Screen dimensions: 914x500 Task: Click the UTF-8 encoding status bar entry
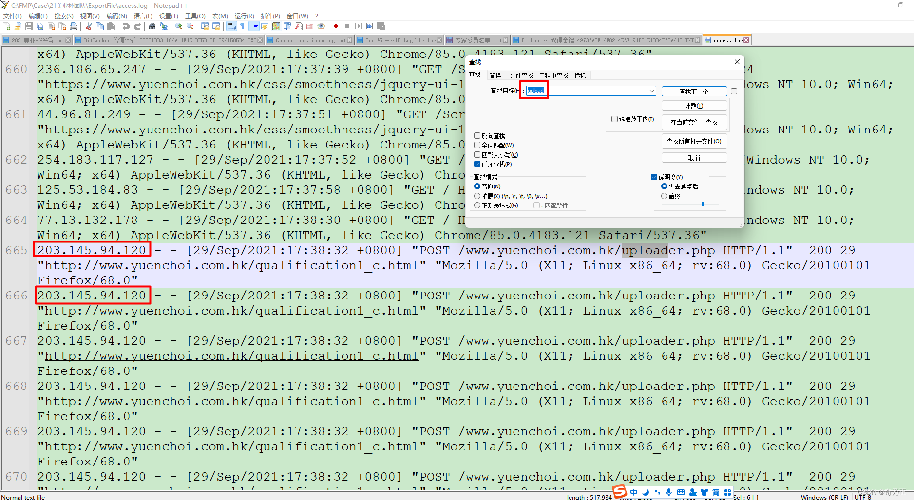[x=863, y=497]
